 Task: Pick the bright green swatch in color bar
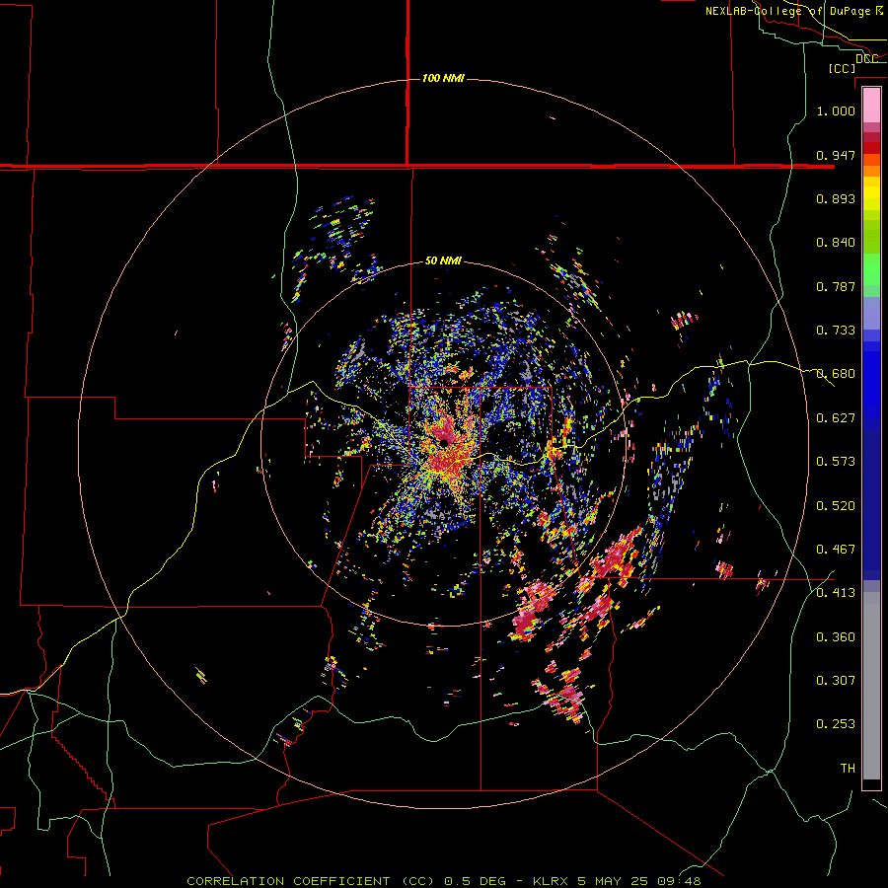tap(871, 269)
